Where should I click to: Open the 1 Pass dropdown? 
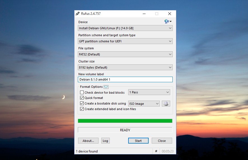click(x=149, y=92)
